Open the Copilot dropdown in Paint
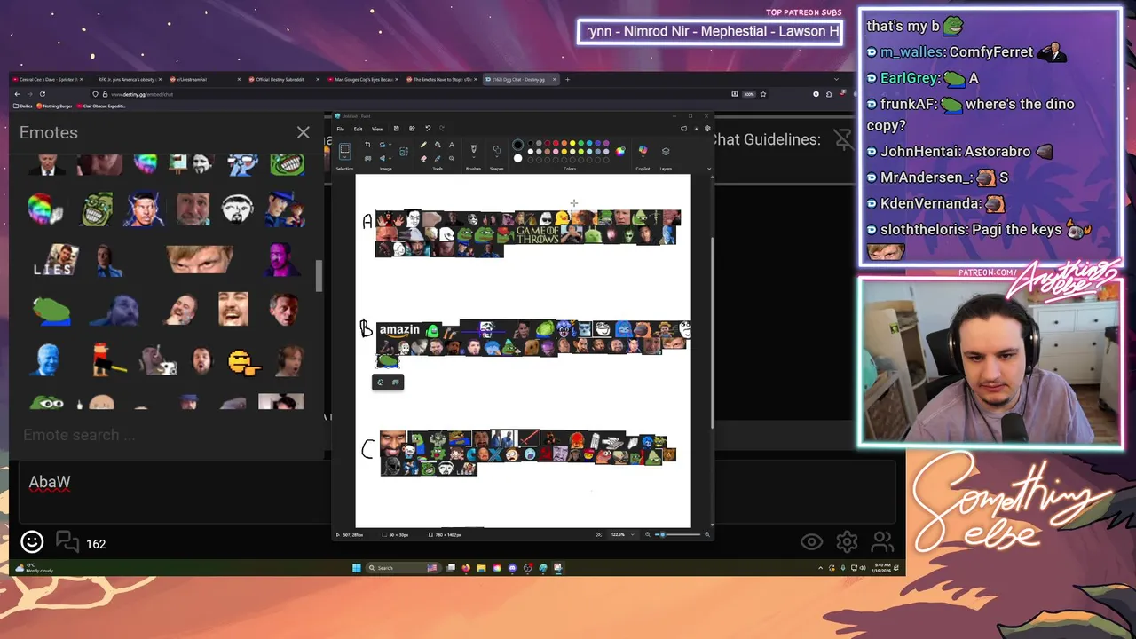 pyautogui.click(x=643, y=156)
